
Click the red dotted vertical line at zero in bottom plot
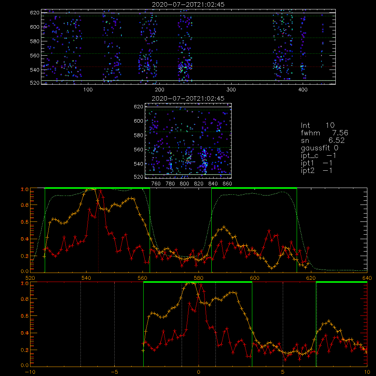pos(199,324)
